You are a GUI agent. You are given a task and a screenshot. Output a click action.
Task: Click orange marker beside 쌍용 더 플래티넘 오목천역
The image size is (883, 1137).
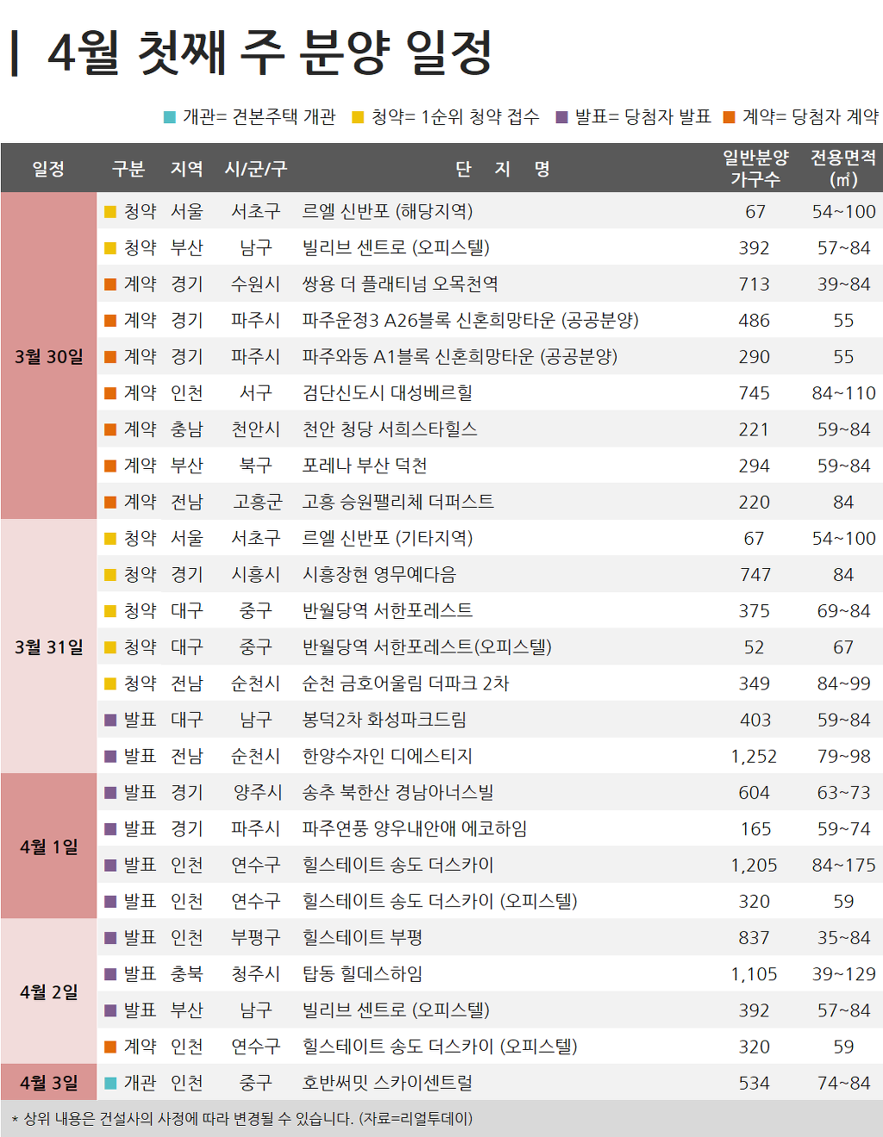tap(110, 284)
